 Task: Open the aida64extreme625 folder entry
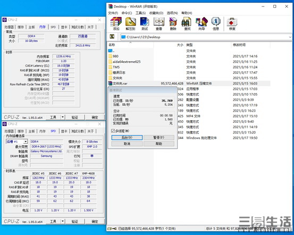[127, 62]
